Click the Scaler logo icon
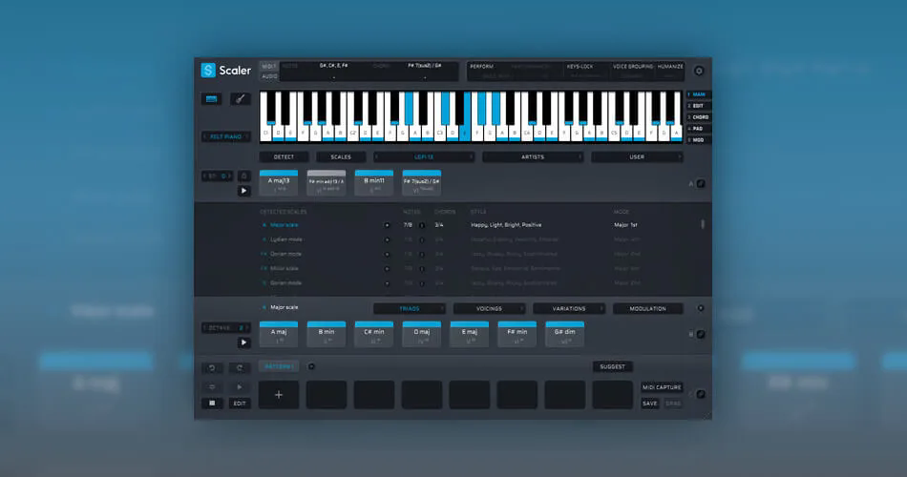 pyautogui.click(x=208, y=70)
